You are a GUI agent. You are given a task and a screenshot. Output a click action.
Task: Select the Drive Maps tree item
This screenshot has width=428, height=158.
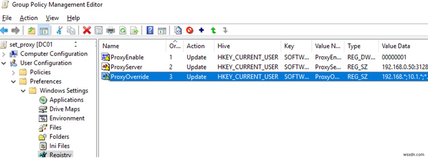point(64,109)
